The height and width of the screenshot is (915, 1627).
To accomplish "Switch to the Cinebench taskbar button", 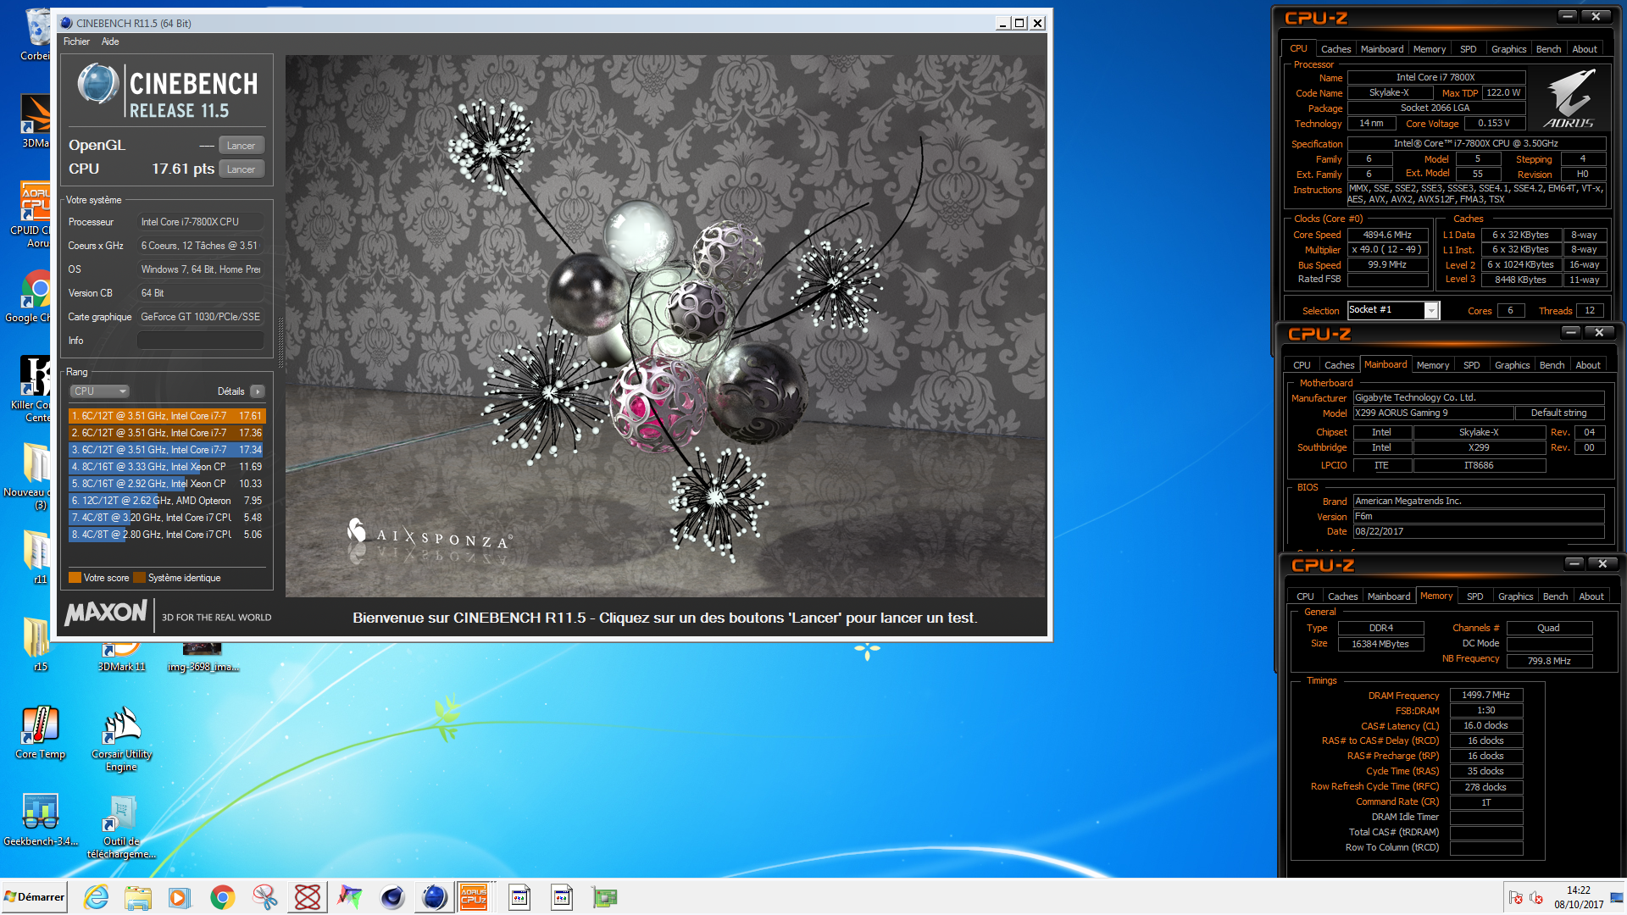I will point(434,897).
